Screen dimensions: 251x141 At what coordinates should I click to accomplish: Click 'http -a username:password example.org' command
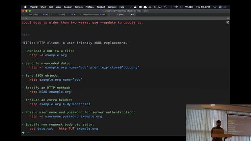[66, 116]
